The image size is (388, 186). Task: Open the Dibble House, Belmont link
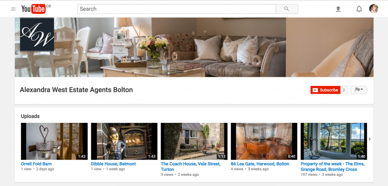pos(113,164)
